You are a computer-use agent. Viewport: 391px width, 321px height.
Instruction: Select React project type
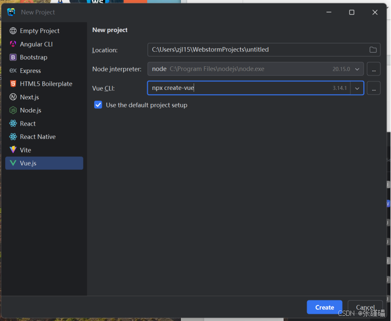44,123
